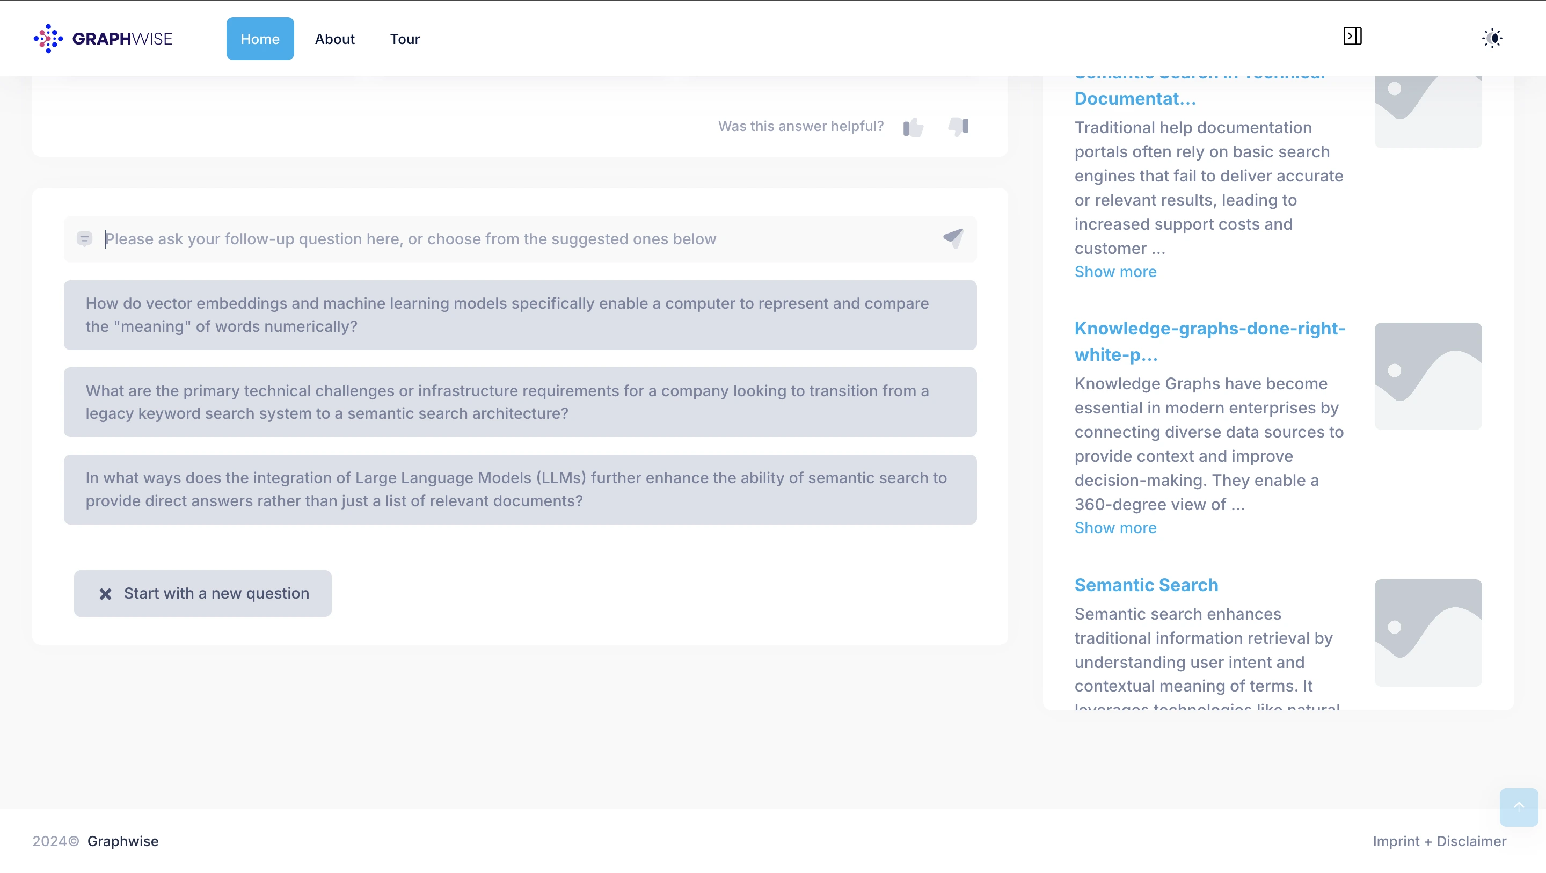The image size is (1546, 873).
Task: Collapse the right sidebar panel
Action: [x=1352, y=37]
